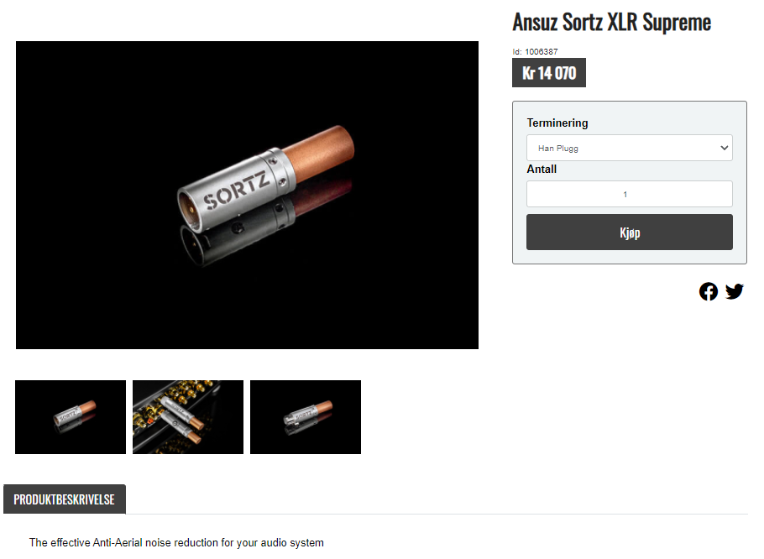Open the main Sortz product image
The height and width of the screenshot is (559, 764).
click(247, 195)
